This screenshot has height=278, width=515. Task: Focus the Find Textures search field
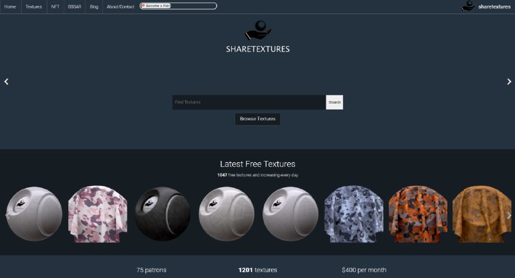pos(249,102)
